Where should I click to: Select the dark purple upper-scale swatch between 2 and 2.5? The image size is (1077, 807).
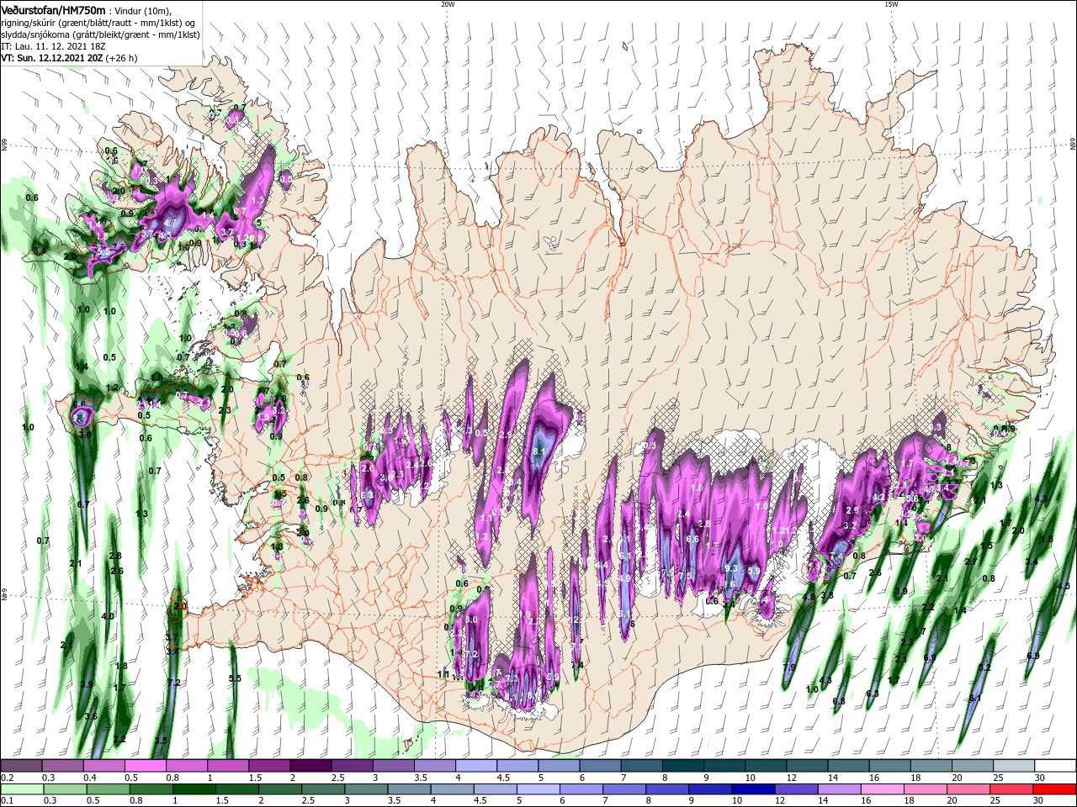pyautogui.click(x=310, y=766)
